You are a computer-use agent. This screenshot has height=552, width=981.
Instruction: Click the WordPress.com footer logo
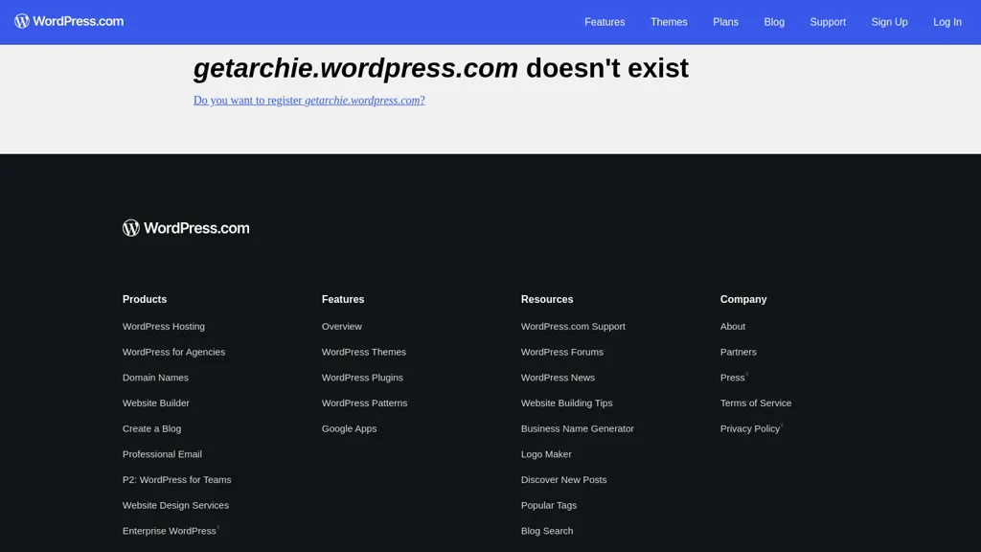(x=186, y=228)
